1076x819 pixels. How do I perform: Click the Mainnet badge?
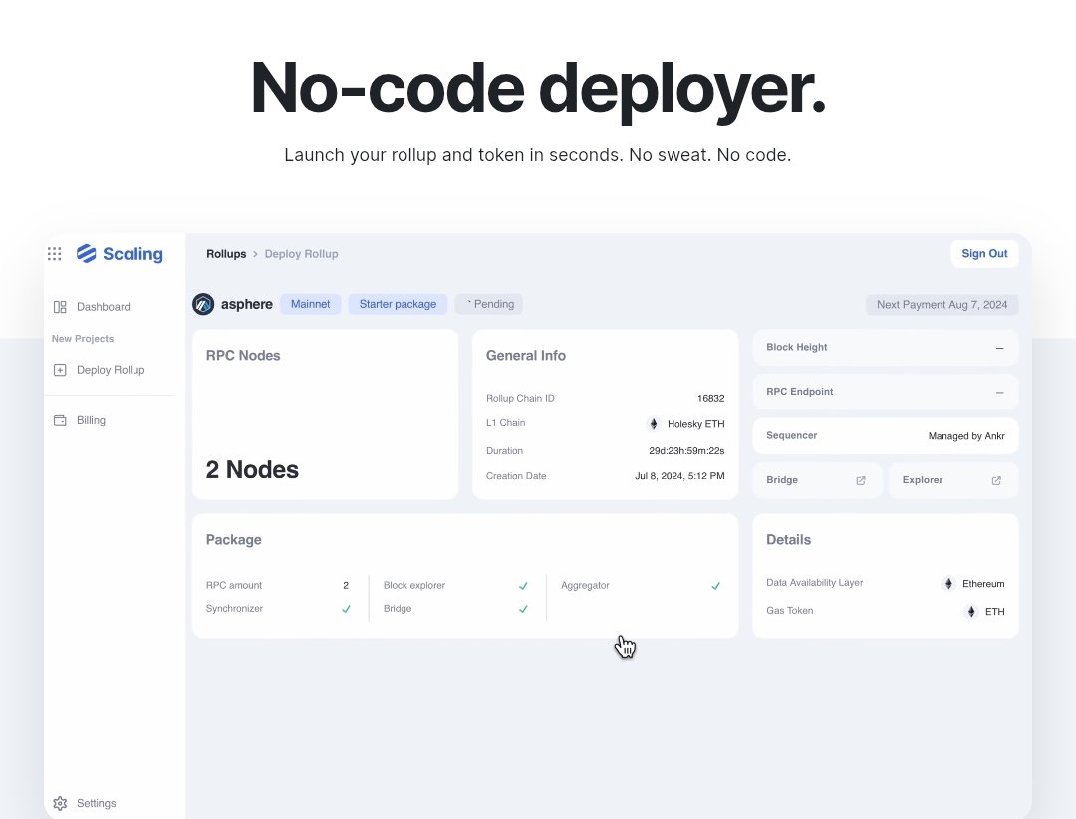[310, 304]
